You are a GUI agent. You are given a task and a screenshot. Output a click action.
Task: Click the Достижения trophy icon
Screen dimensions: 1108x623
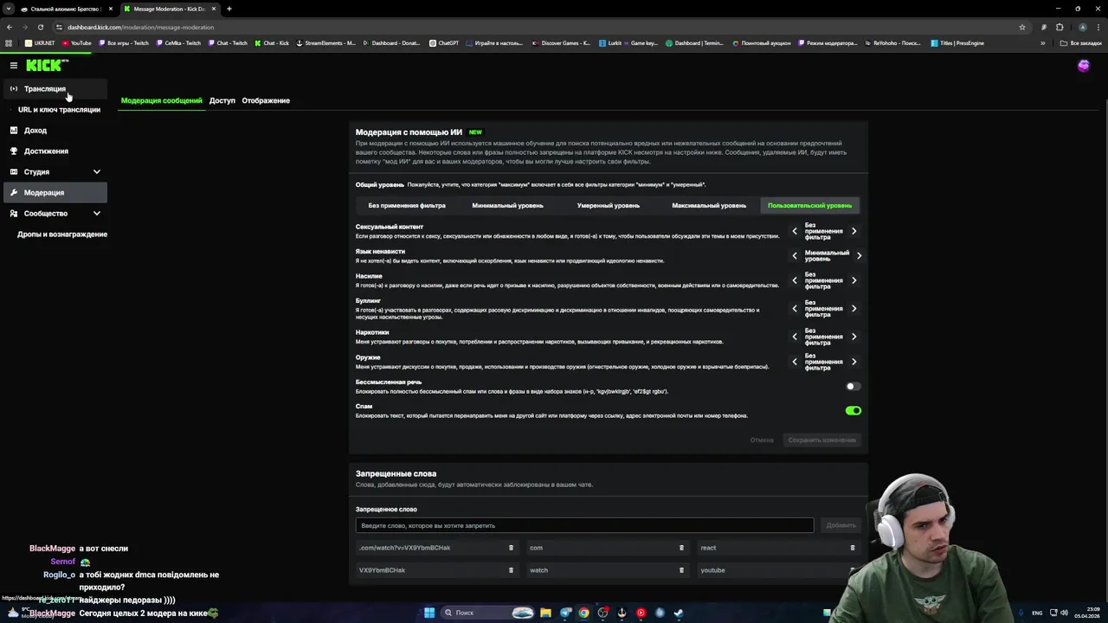(x=14, y=151)
